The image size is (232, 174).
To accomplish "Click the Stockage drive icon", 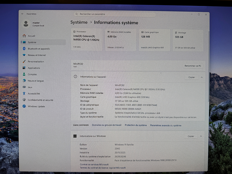I will coord(176,32).
